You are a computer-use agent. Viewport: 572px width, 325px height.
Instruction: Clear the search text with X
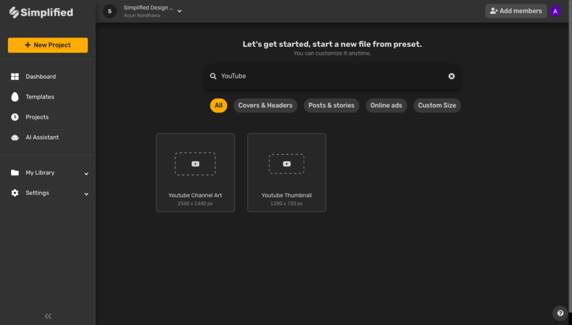[451, 76]
